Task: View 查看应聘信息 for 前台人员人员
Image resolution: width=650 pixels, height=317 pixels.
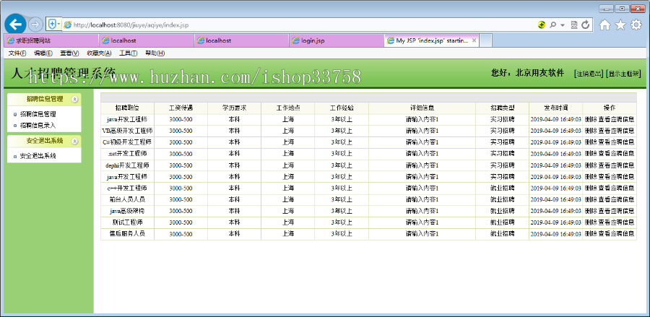Action: point(617,199)
